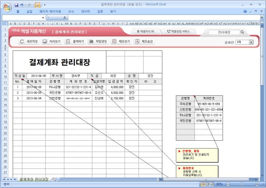
Task: Click the 파일생성 button
Action: click(98, 41)
